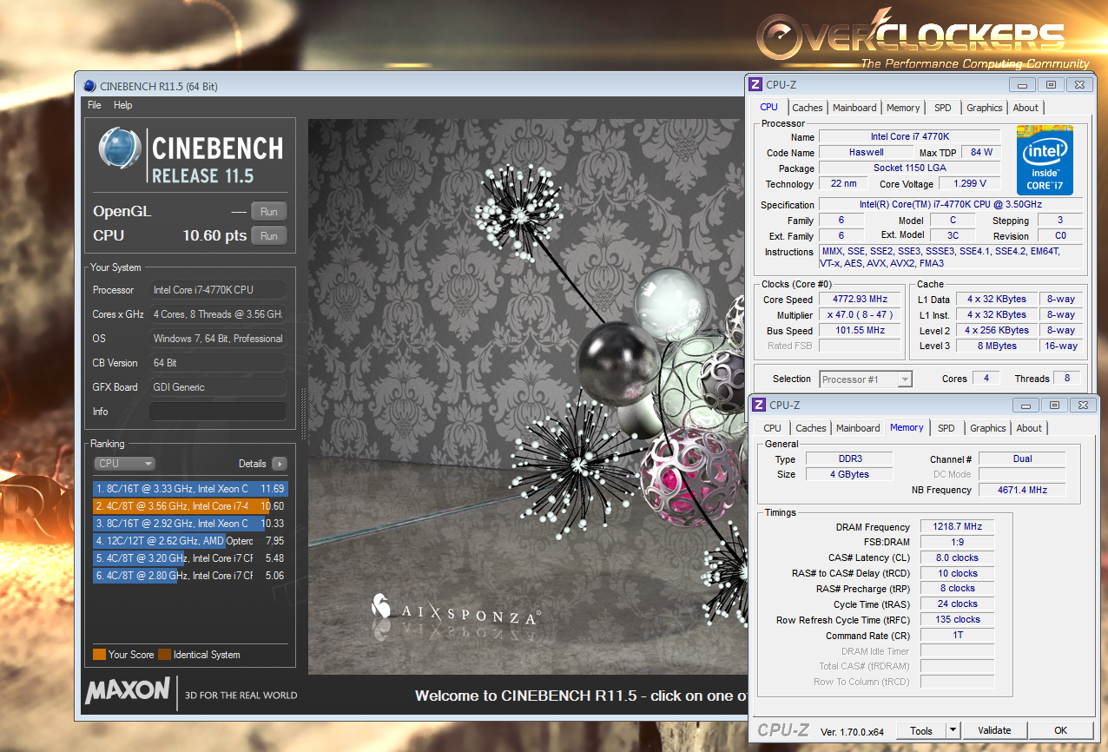
Task: Switch to Memory tab in upper CPU-Z
Action: tap(903, 108)
